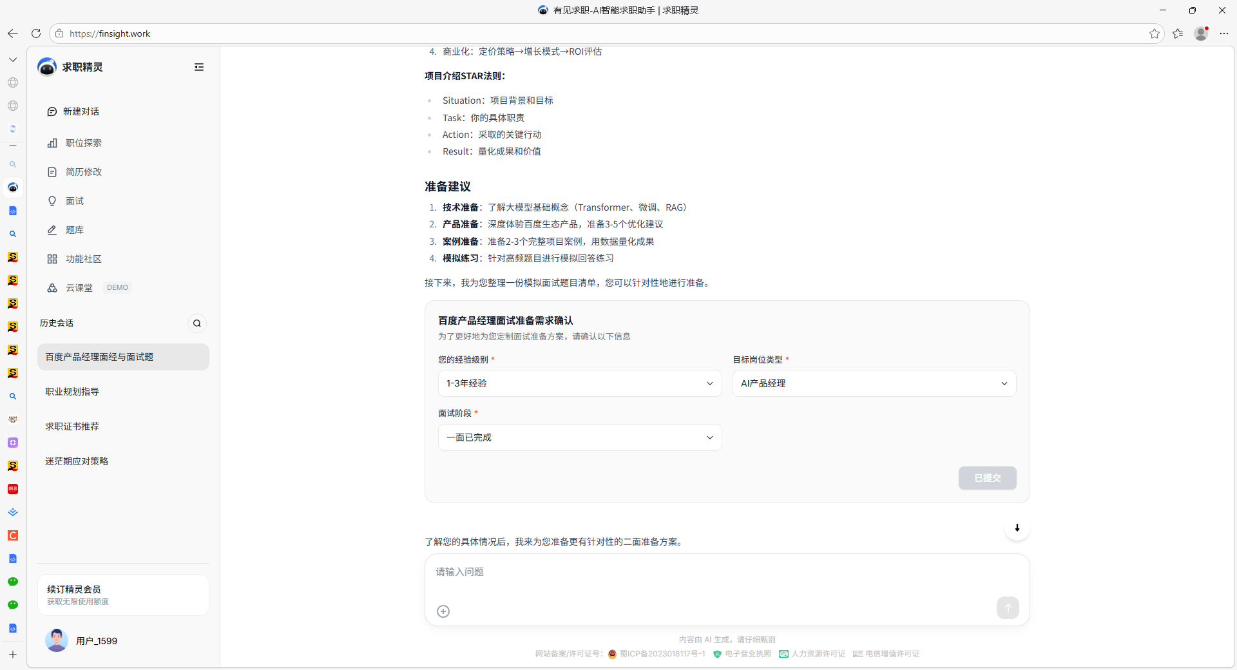The image size is (1237, 670).
Task: Switch to the blue double-chevron vertical tab
Action: [13, 512]
